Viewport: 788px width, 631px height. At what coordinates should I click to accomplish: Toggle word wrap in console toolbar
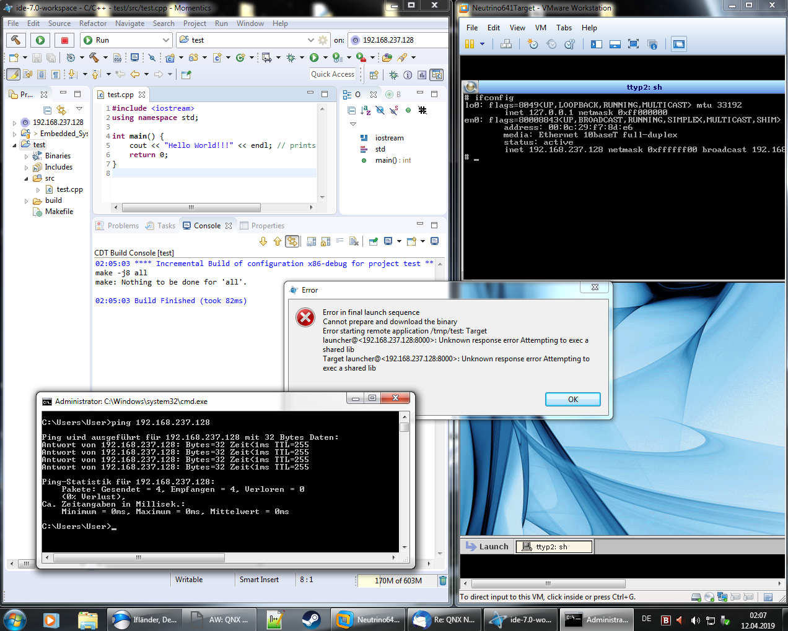click(339, 241)
